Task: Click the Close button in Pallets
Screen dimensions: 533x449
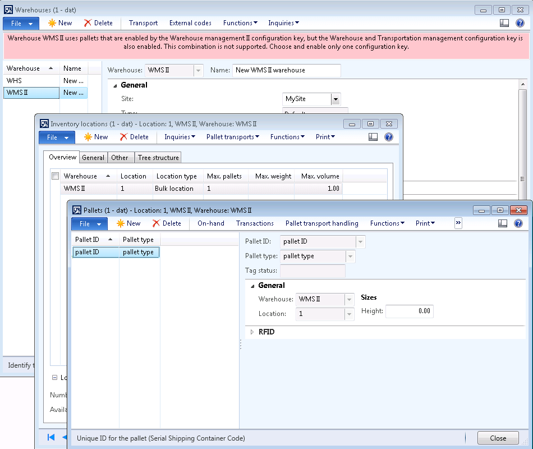Action: (498, 438)
